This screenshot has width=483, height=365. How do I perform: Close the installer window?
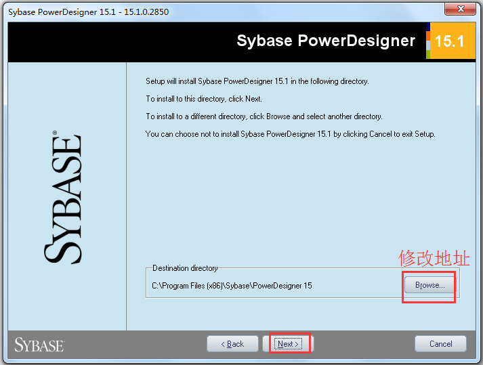tap(463, 9)
